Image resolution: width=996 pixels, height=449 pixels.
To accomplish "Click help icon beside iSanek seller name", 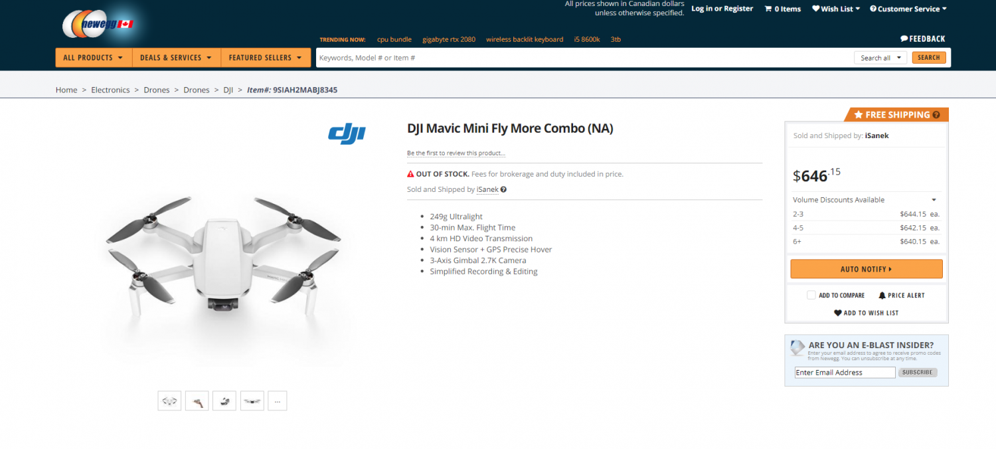I will point(503,189).
